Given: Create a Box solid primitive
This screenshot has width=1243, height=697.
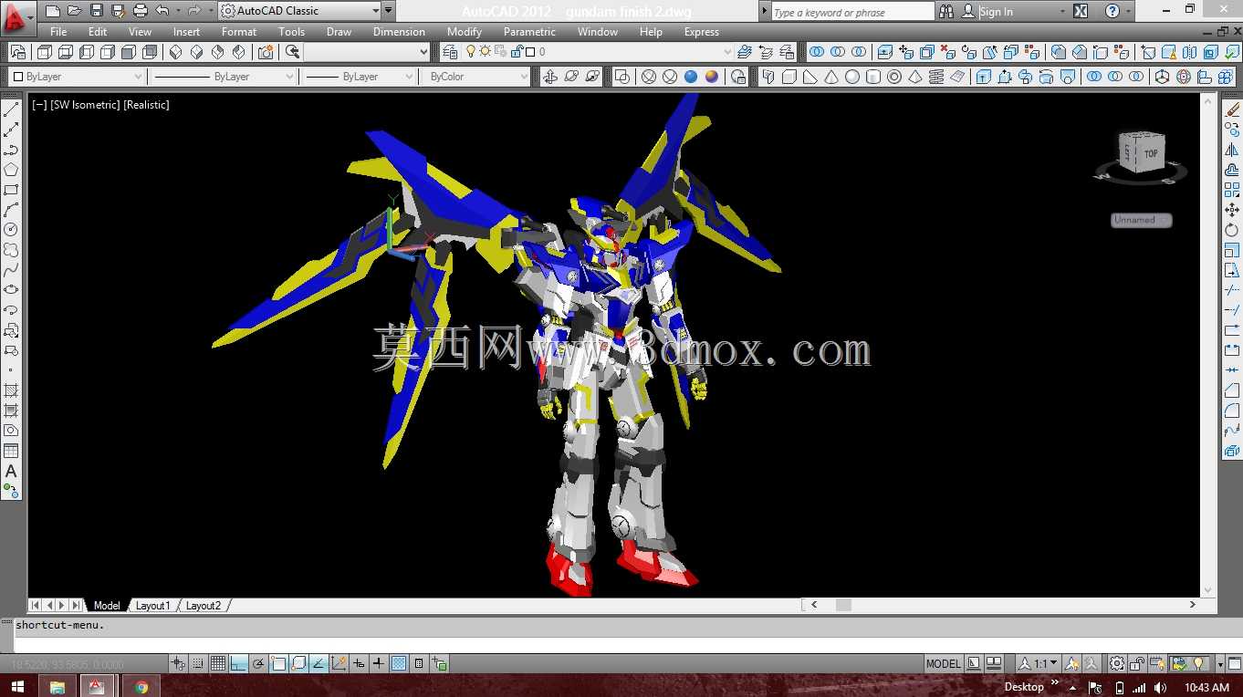Looking at the screenshot, I should [789, 77].
